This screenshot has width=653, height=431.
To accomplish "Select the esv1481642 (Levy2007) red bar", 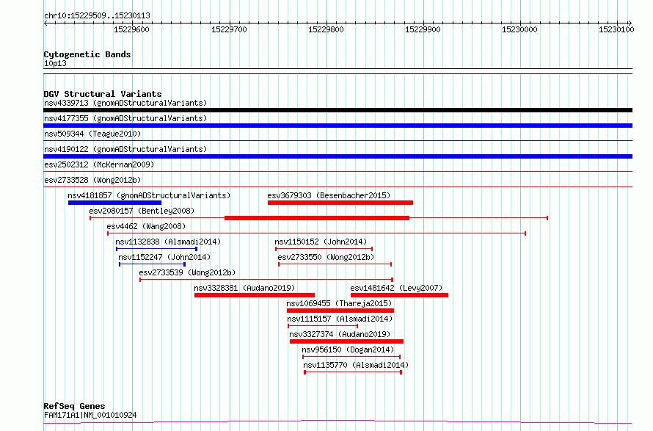I will (x=399, y=295).
